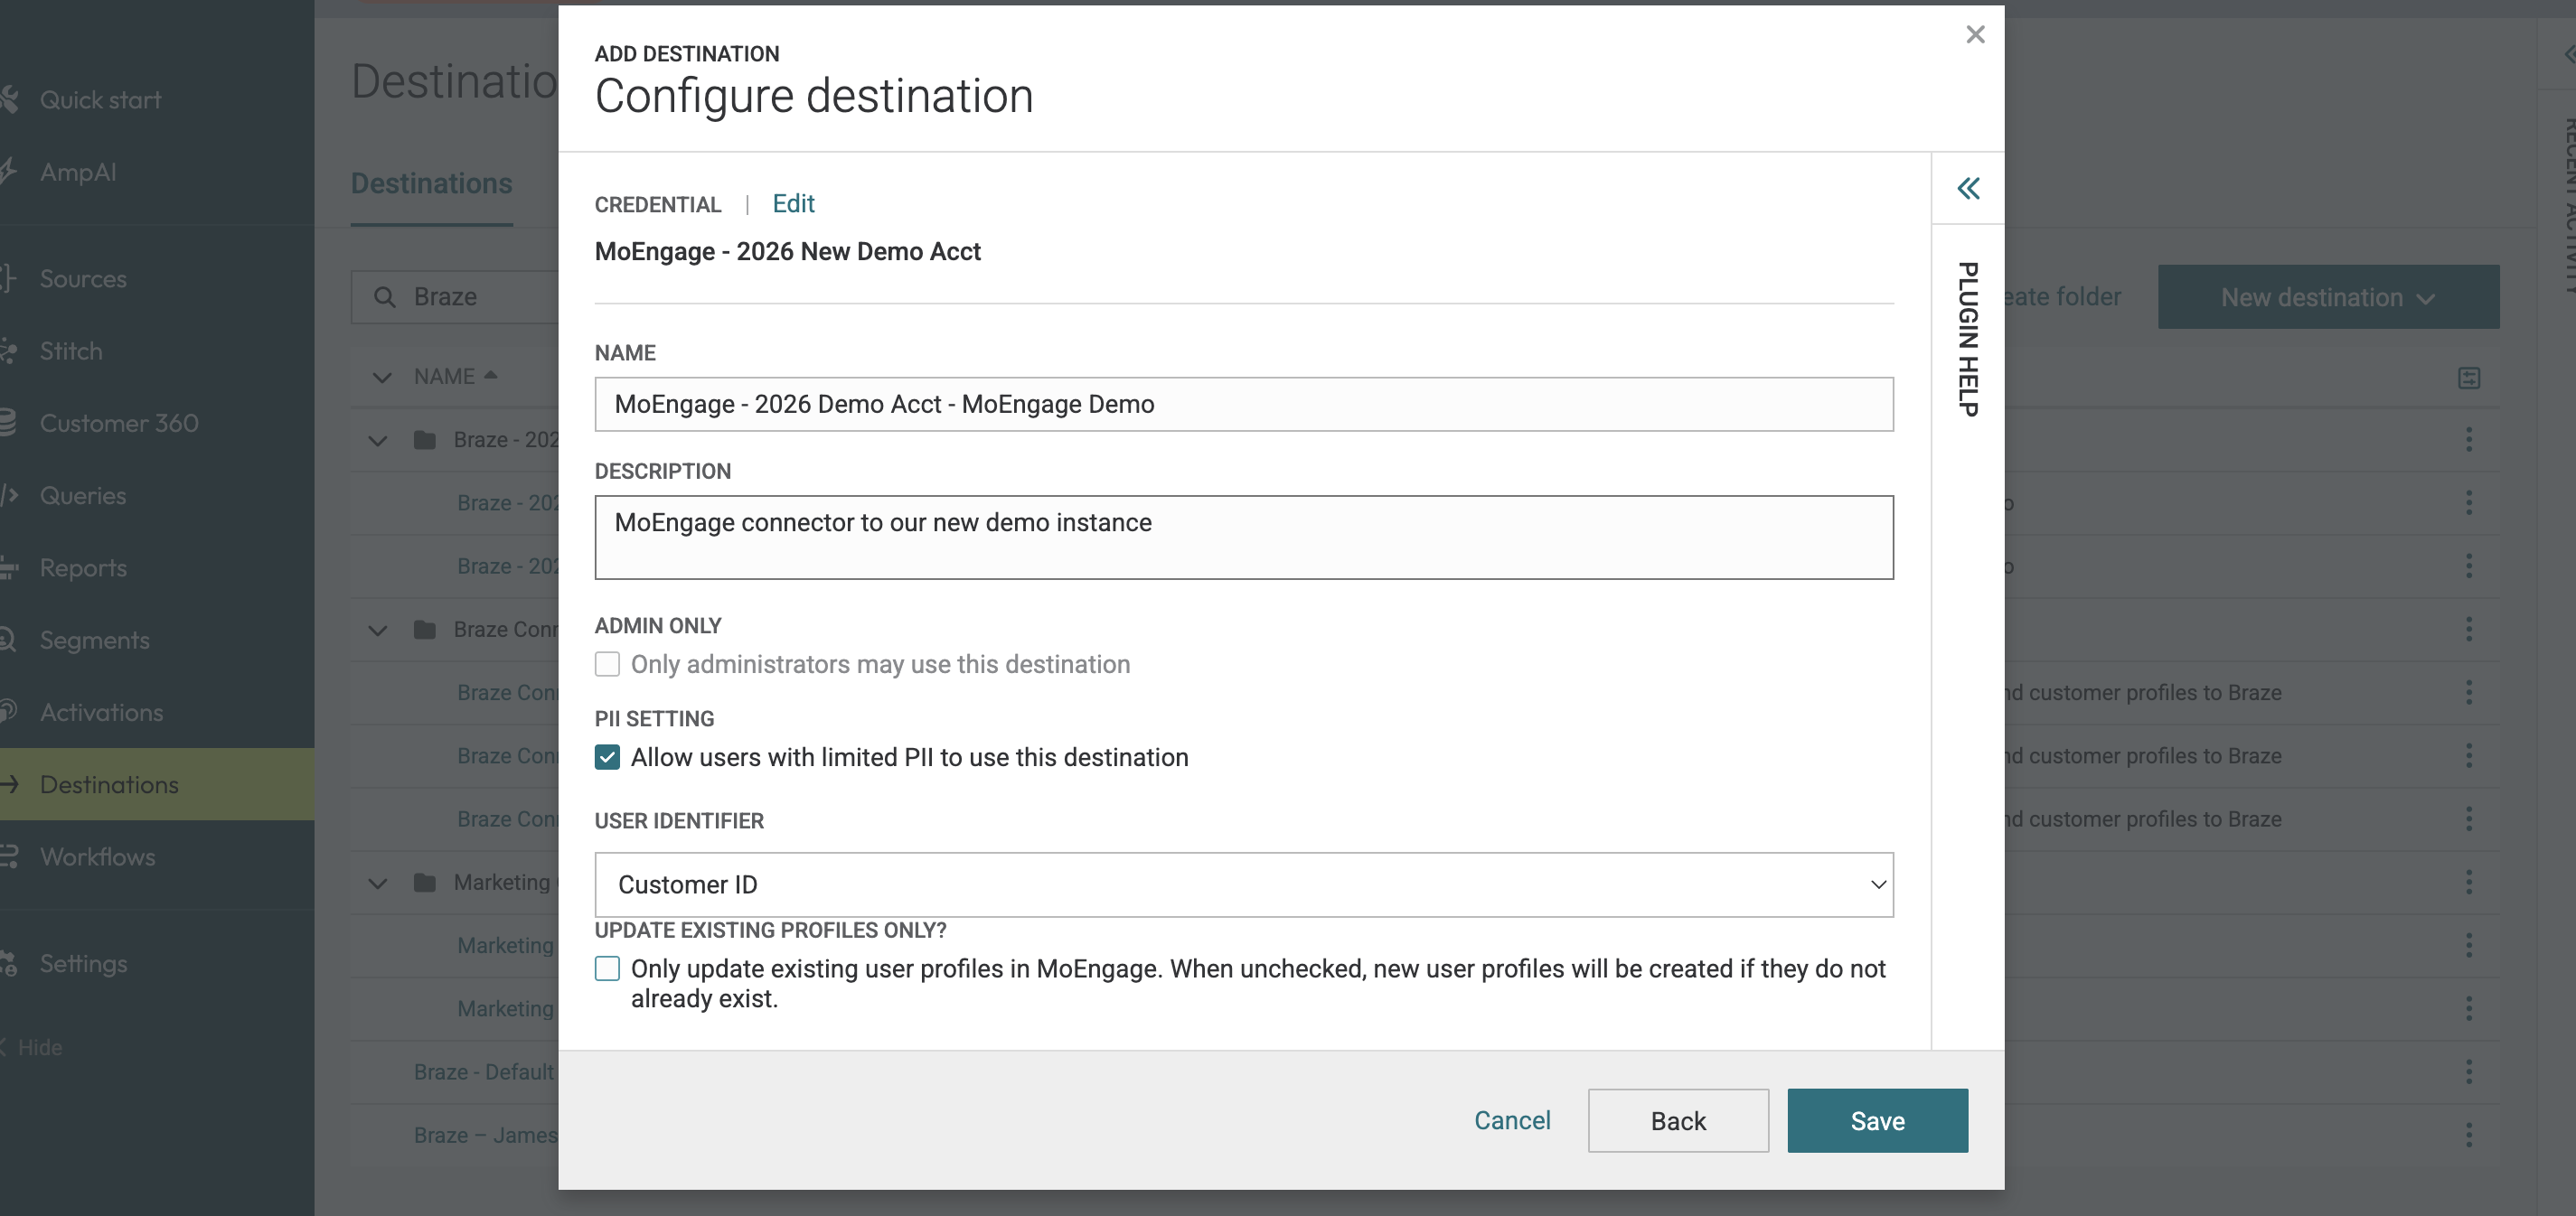Click folder icon of Marketing row
This screenshot has height=1216, width=2576.
425,883
